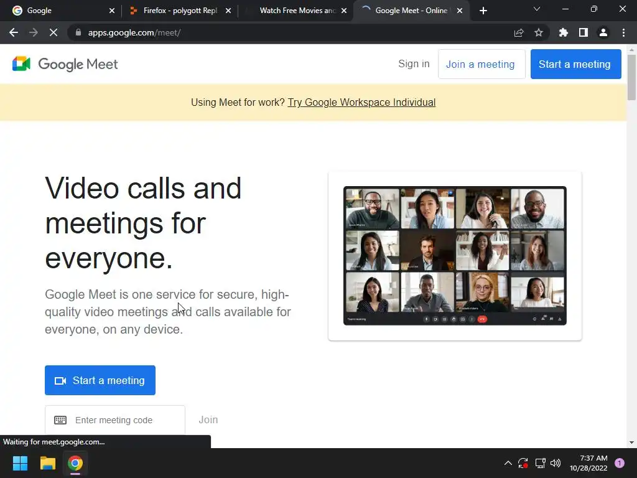Click the header Start a meeting button
Viewport: 637px width, 478px height.
point(575,64)
